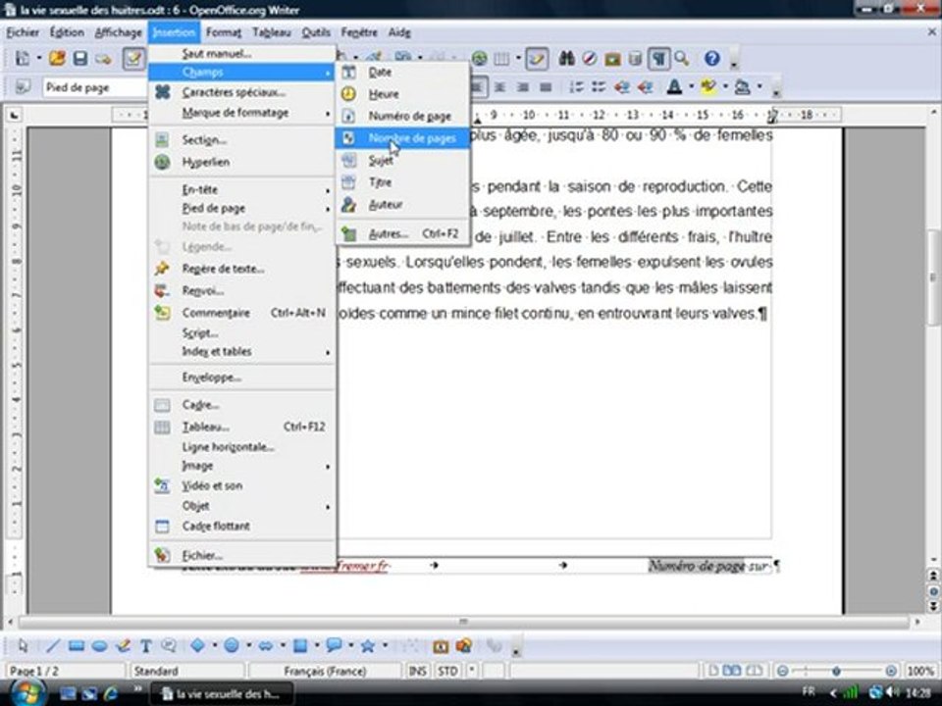Insert the Auteur field
The width and height of the screenshot is (942, 706).
[402, 205]
